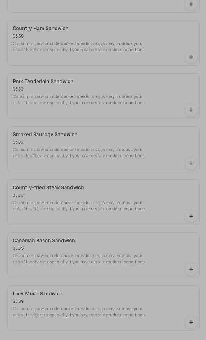The image size is (206, 340).
Task: Add Country-fried Steak Sandwich to cart
Action: click(x=191, y=216)
